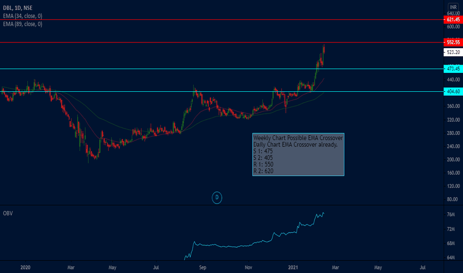Click the 120.00 price scale label

pyautogui.click(x=453, y=186)
